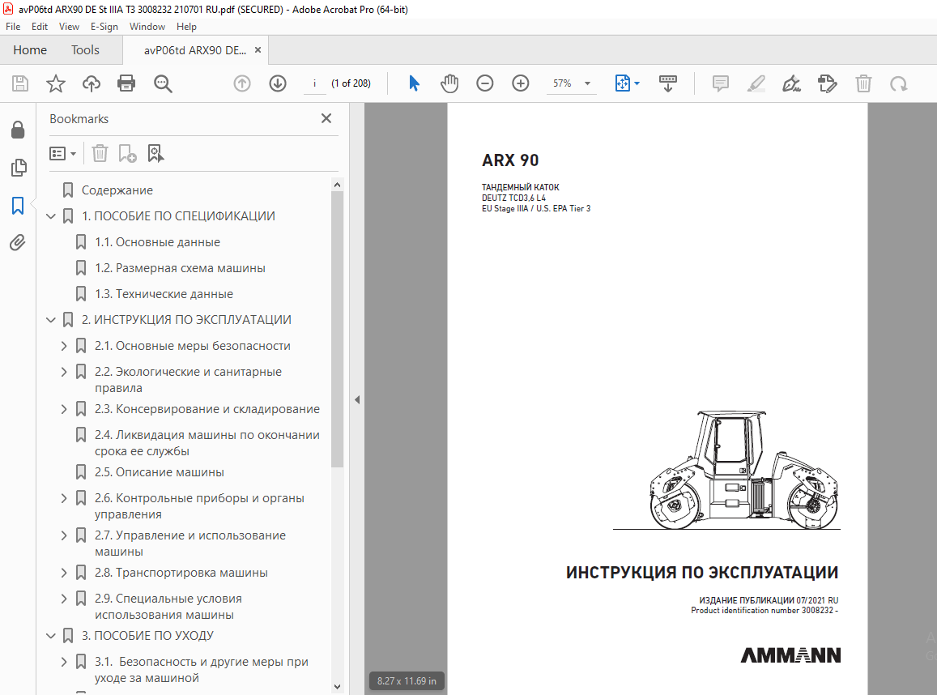Go to previous page arrow
This screenshot has width=937, height=695.
click(x=242, y=83)
